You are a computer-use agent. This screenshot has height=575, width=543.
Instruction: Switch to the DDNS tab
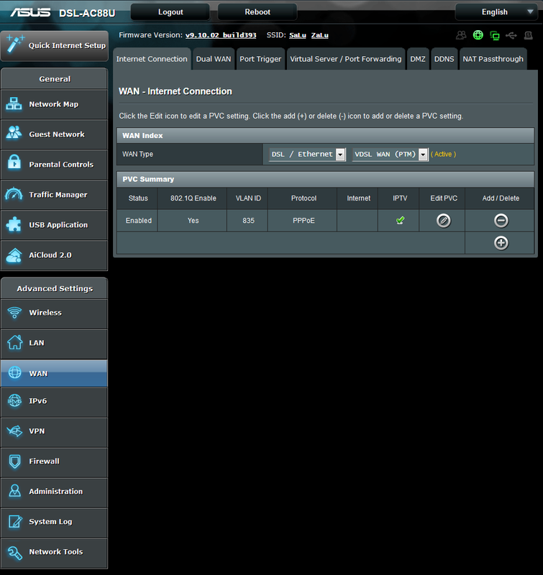444,59
